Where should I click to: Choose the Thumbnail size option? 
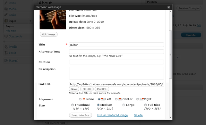(x=73, y=105)
